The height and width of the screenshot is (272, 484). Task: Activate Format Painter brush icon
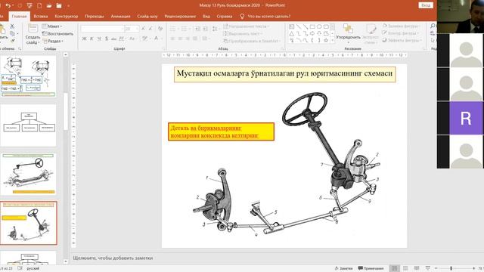13,41
